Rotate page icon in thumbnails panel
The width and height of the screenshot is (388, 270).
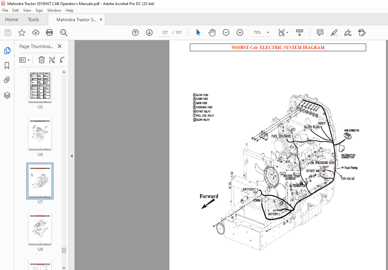point(62,60)
